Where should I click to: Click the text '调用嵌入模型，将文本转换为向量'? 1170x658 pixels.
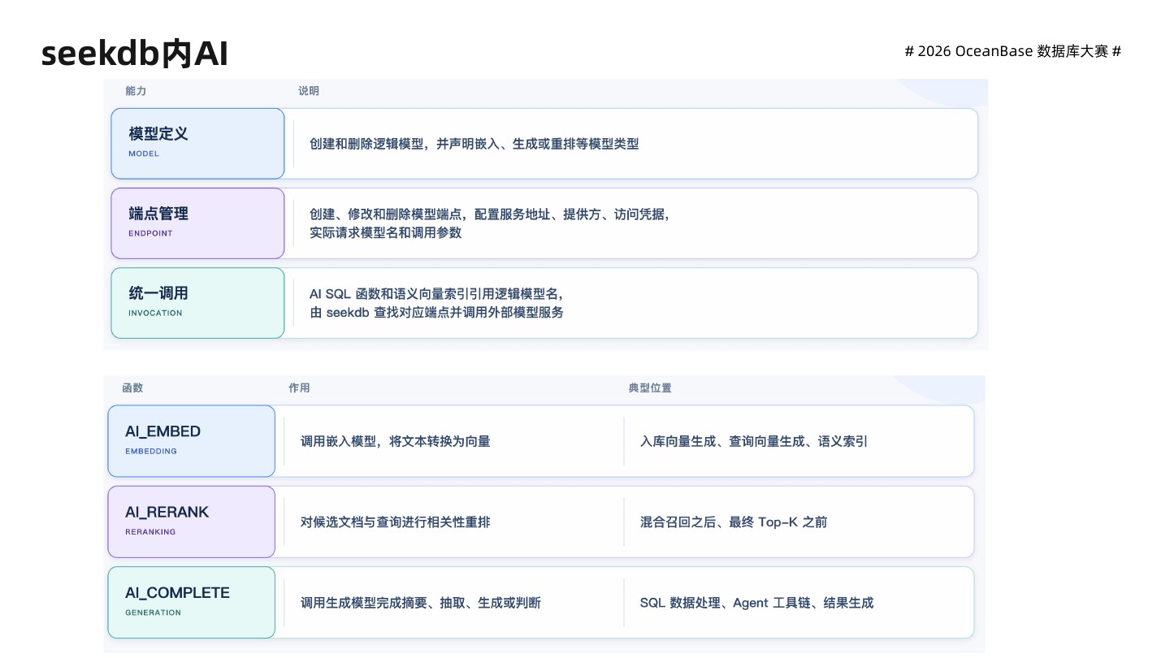click(396, 441)
